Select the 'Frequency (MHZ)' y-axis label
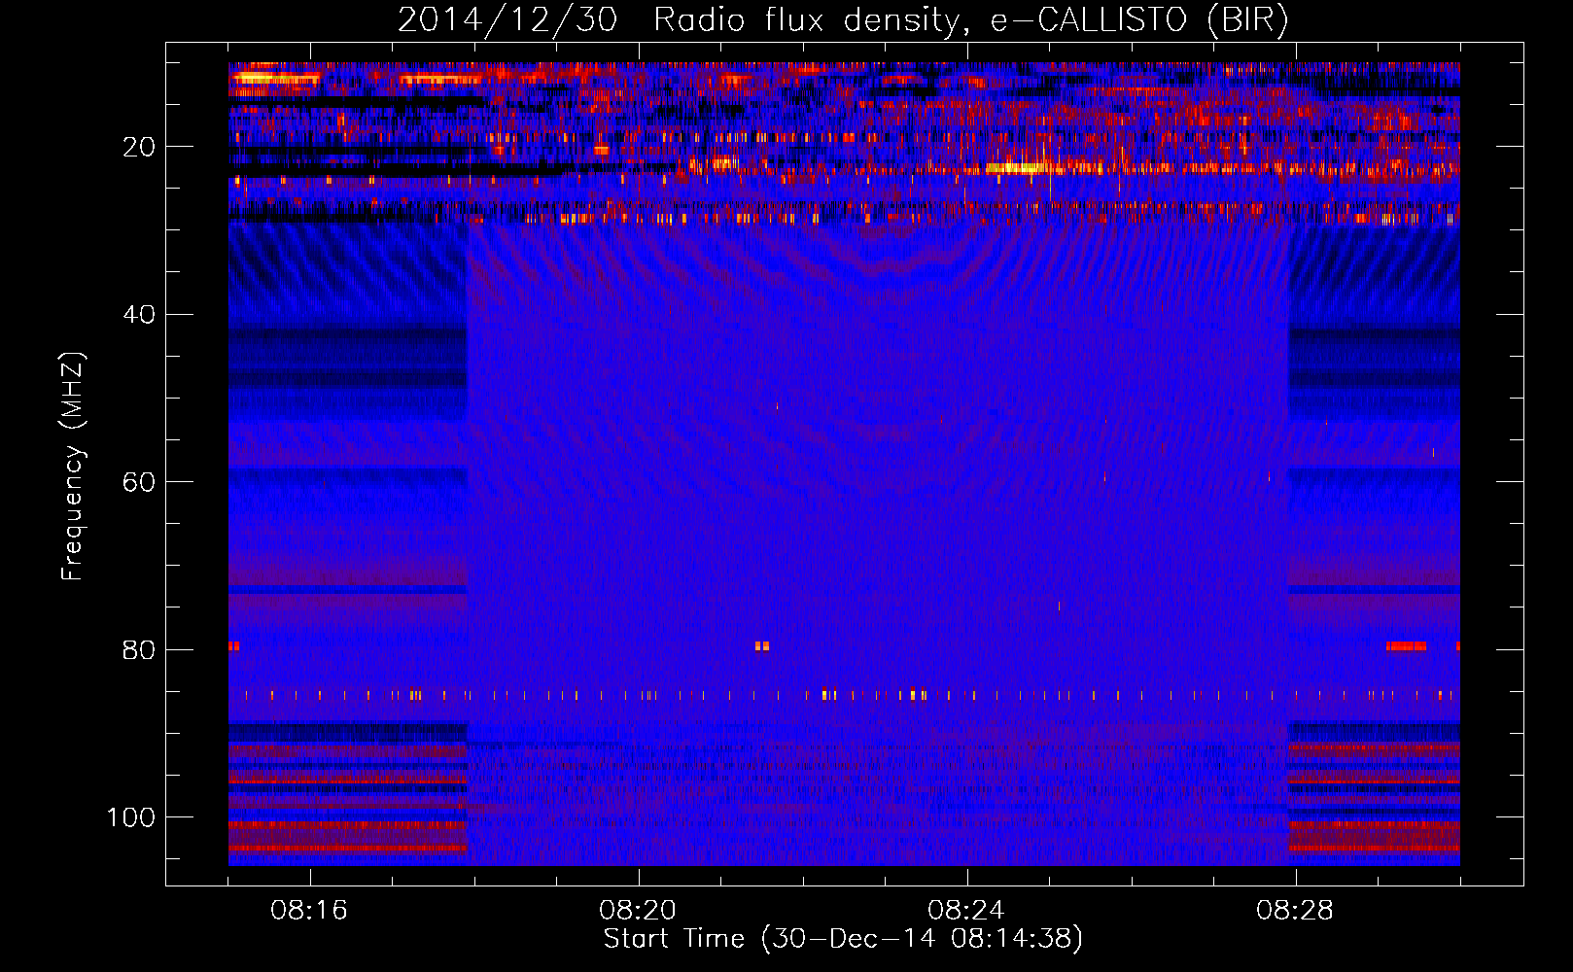This screenshot has width=1573, height=972. pyautogui.click(x=73, y=467)
